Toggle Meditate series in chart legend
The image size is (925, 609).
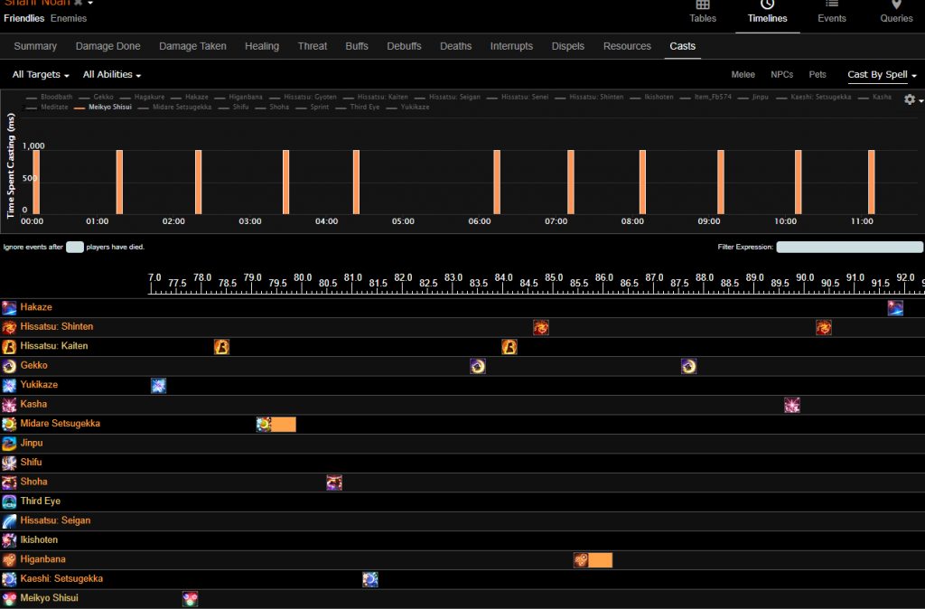(48, 107)
